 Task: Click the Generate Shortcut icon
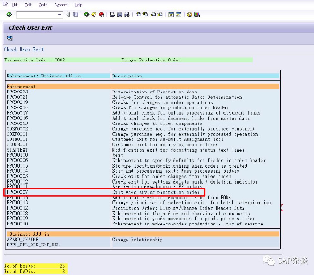tap(178, 15)
